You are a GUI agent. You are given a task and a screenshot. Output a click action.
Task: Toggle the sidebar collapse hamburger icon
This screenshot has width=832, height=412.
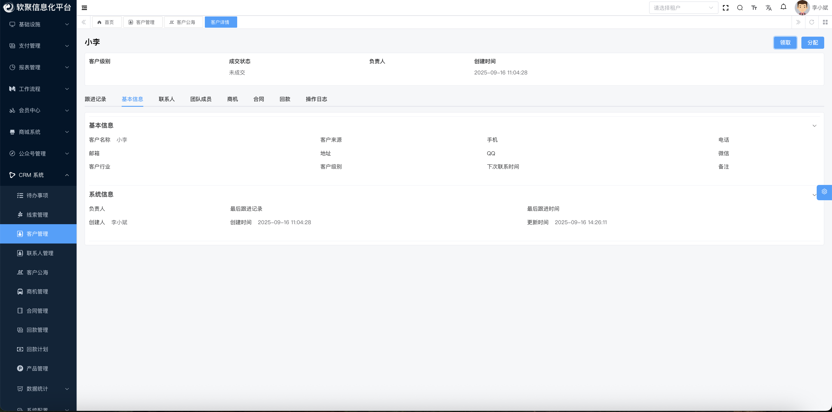point(84,8)
